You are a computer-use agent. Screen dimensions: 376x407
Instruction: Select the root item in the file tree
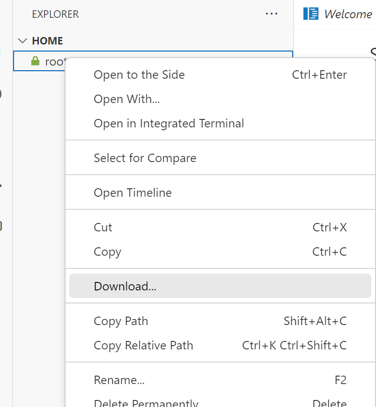pyautogui.click(x=54, y=61)
